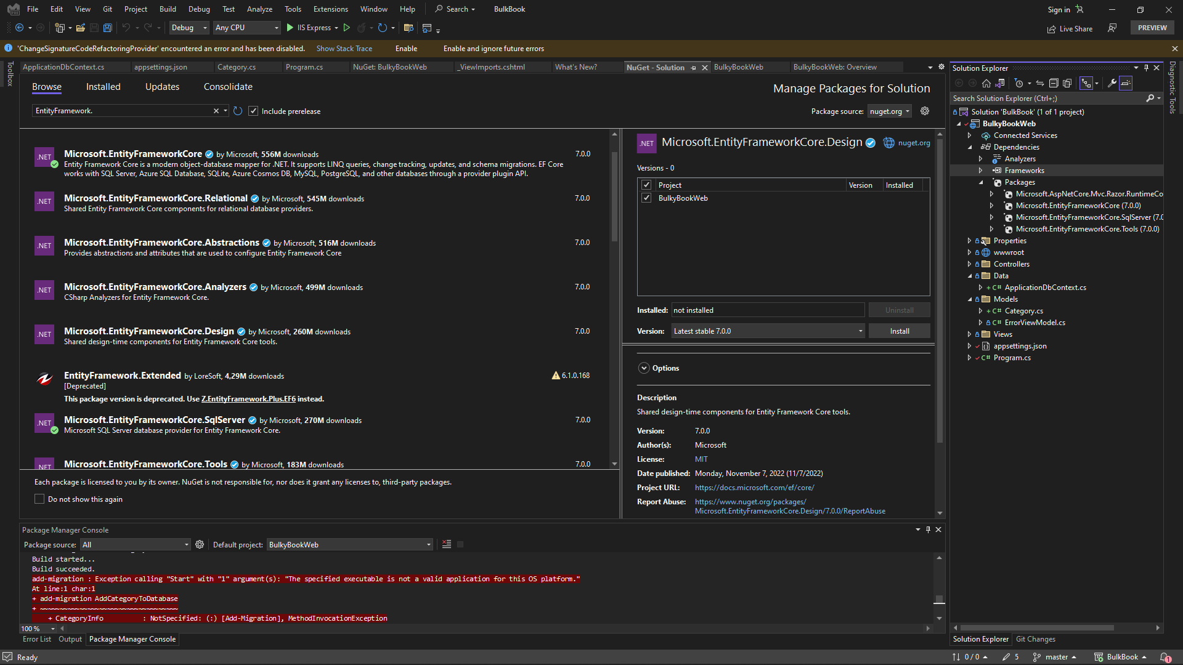
Task: Click the Install button
Action: (x=899, y=331)
